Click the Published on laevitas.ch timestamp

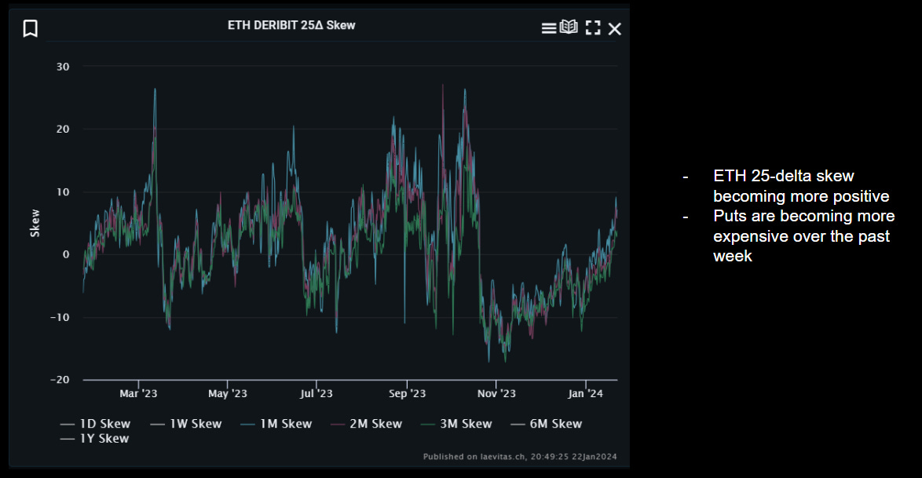tap(520, 456)
